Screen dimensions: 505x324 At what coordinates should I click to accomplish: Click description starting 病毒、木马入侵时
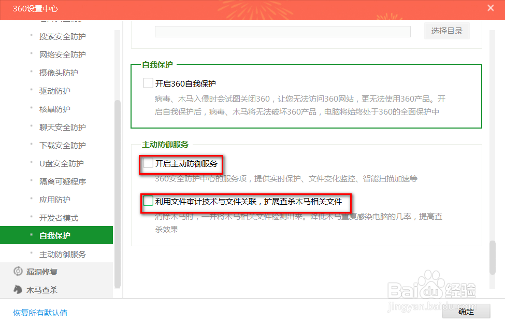[x=300, y=105]
